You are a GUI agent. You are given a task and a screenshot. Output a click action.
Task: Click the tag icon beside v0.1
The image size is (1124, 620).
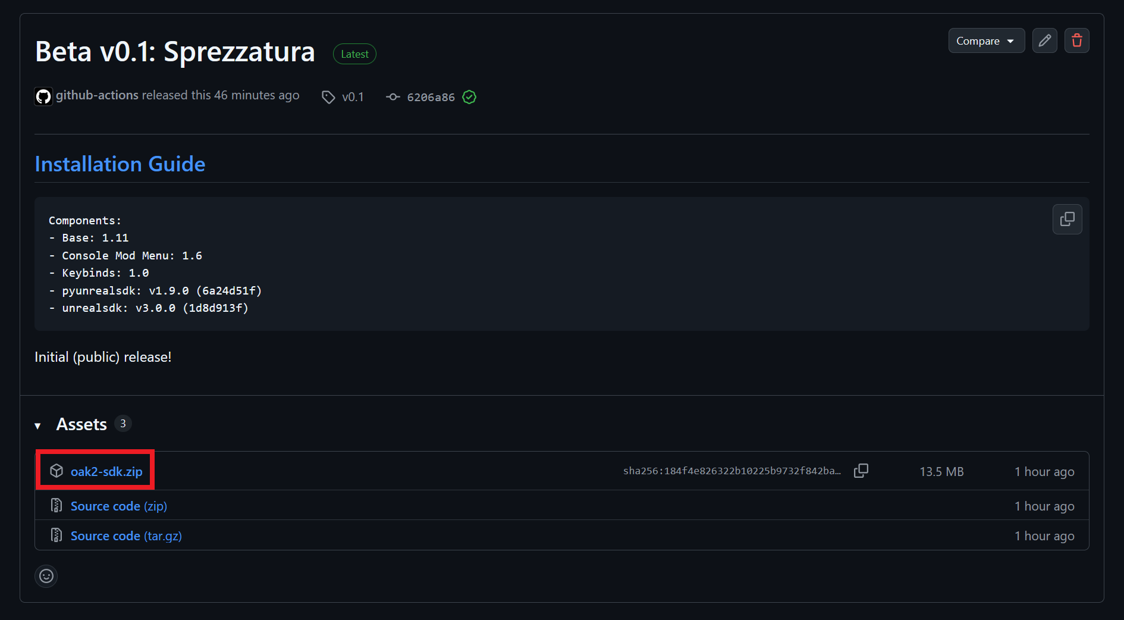(x=329, y=97)
